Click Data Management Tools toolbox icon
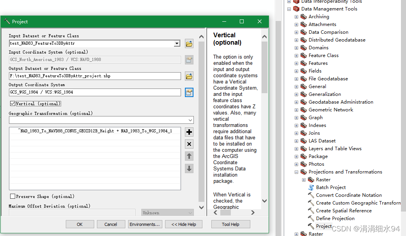This screenshot has width=406, height=236. point(296,9)
